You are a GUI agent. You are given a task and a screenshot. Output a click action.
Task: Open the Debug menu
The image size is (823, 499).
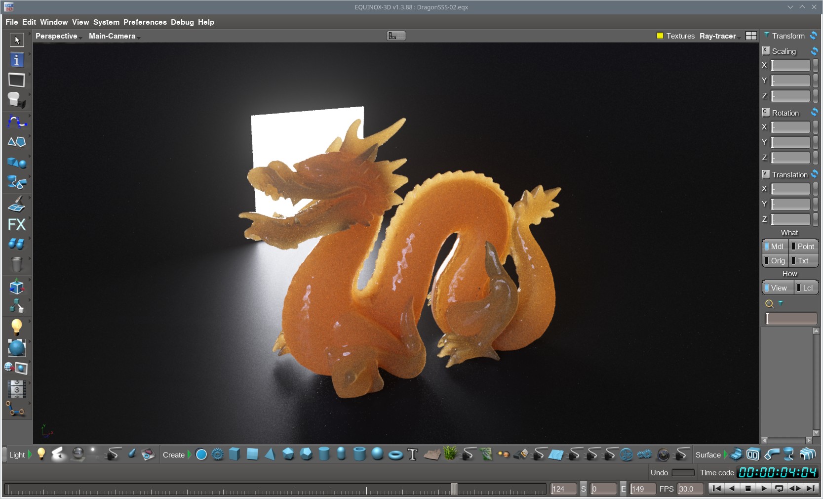pos(182,22)
